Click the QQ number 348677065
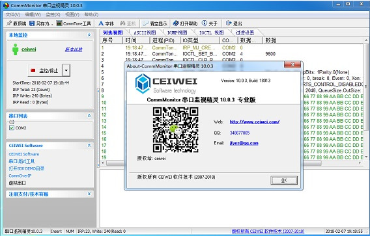Screen dimensions: 370x236 240,133
